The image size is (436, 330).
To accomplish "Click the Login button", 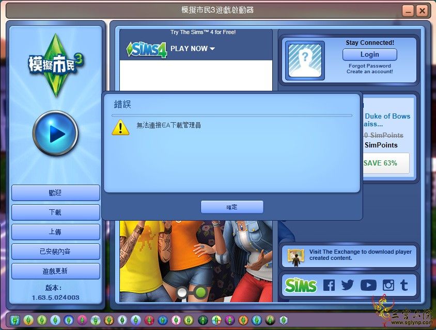I will (x=369, y=55).
